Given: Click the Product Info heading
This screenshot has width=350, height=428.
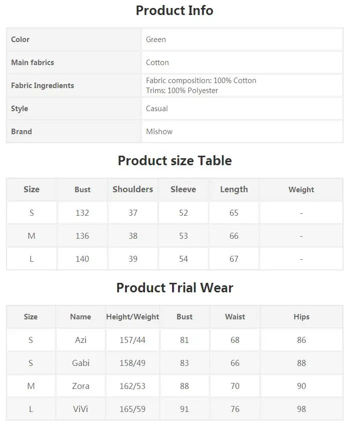Looking at the screenshot, I should click(174, 11).
